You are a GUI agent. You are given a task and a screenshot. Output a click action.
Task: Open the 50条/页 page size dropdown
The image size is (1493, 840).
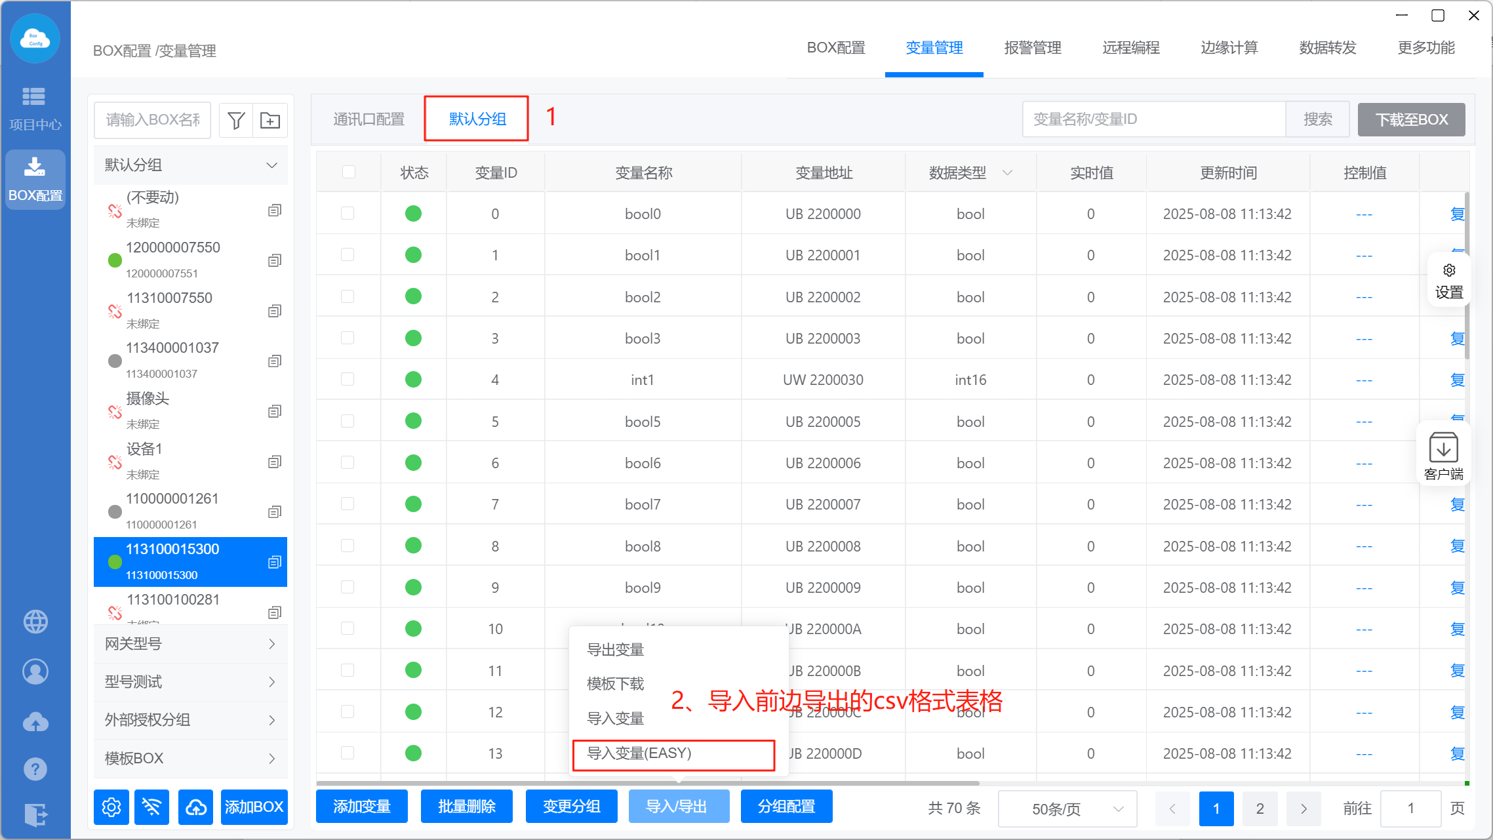[1067, 809]
